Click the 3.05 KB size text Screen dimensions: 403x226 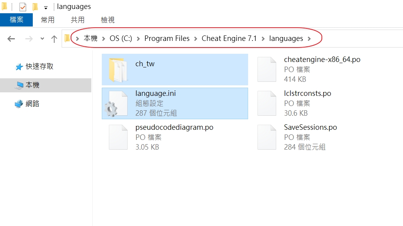coord(147,147)
